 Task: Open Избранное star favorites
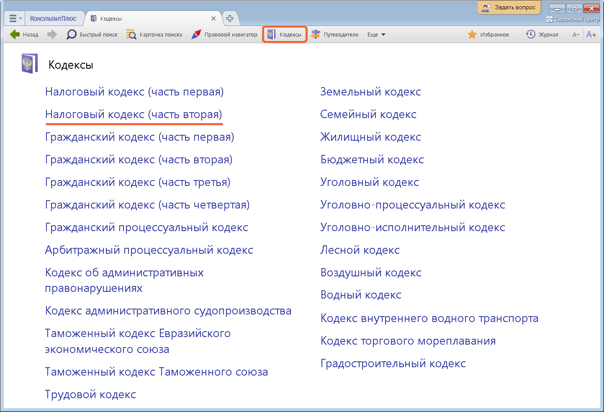point(488,34)
